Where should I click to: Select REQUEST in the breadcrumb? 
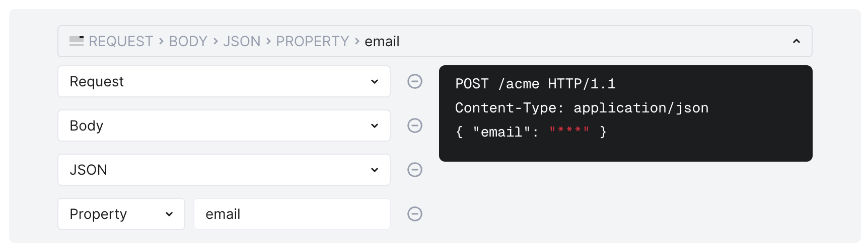click(x=121, y=41)
